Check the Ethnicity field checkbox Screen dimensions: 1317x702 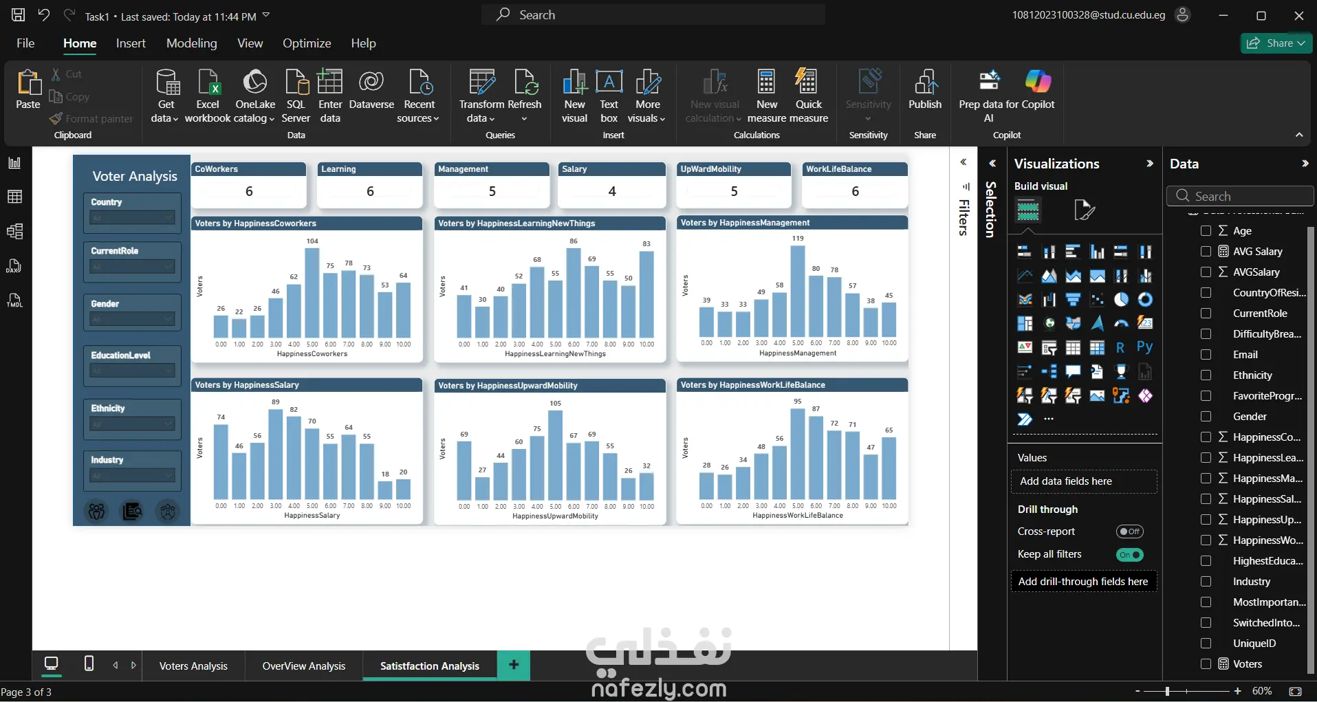point(1206,375)
